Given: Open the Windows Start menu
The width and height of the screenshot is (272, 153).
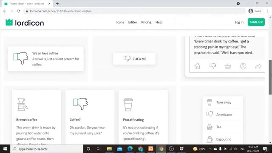Looking at the screenshot, I should pyautogui.click(x=5, y=149).
